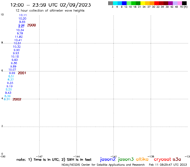Select the -144 longitude axis label
Viewport: 190px width, 167px height.
point(77,156)
